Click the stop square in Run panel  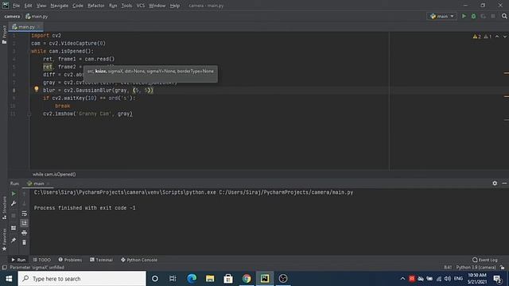(14, 215)
